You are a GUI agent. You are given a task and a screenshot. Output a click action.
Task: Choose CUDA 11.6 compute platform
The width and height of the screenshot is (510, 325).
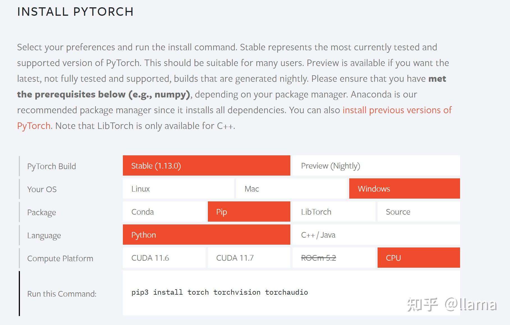point(164,258)
